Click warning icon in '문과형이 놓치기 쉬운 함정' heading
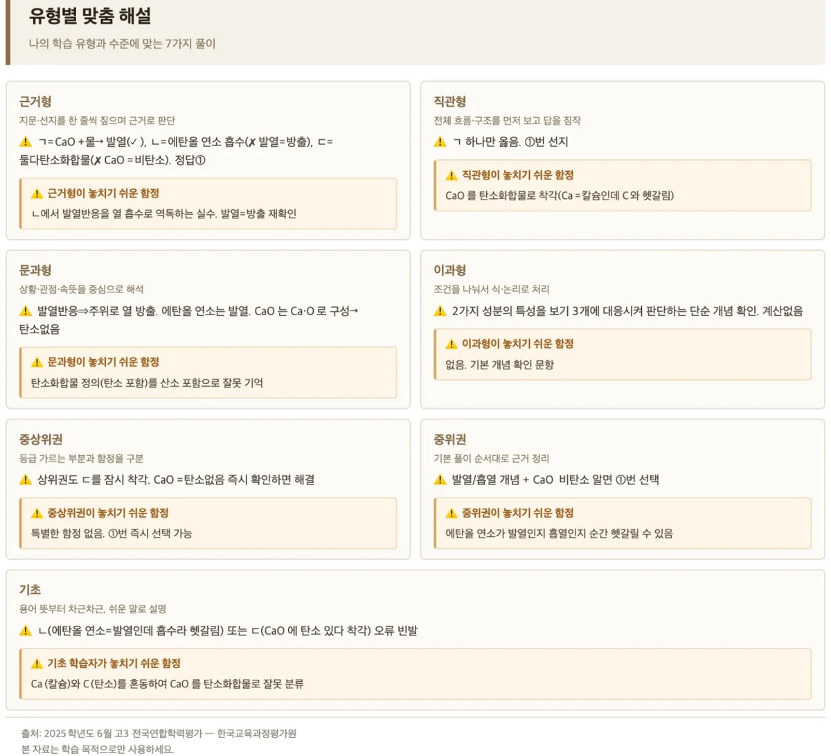831x756 pixels. click(x=37, y=362)
